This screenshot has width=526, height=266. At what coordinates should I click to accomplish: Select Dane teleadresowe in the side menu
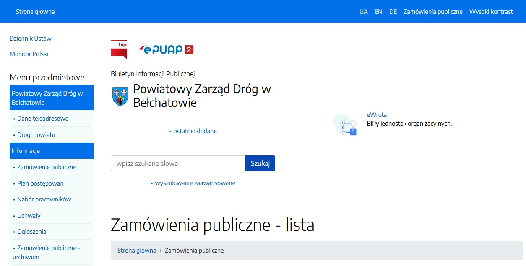[42, 119]
